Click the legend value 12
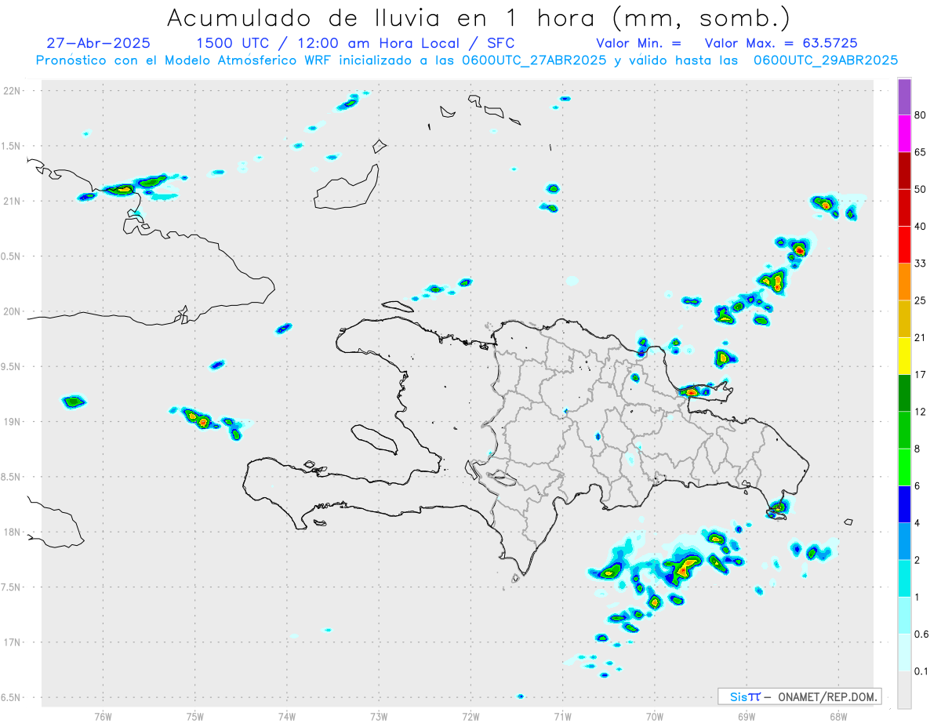Screen dimensions: 941x727 point(921,412)
